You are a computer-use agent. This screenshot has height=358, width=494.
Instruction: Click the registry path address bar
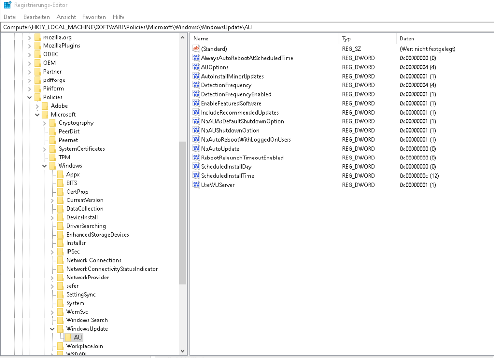[x=247, y=27]
